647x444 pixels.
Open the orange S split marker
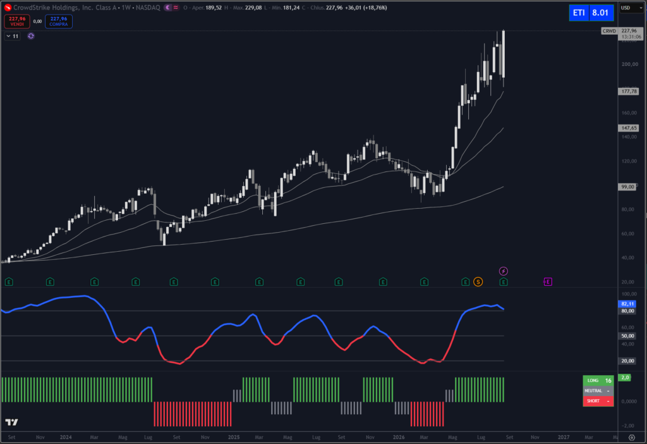[478, 281]
